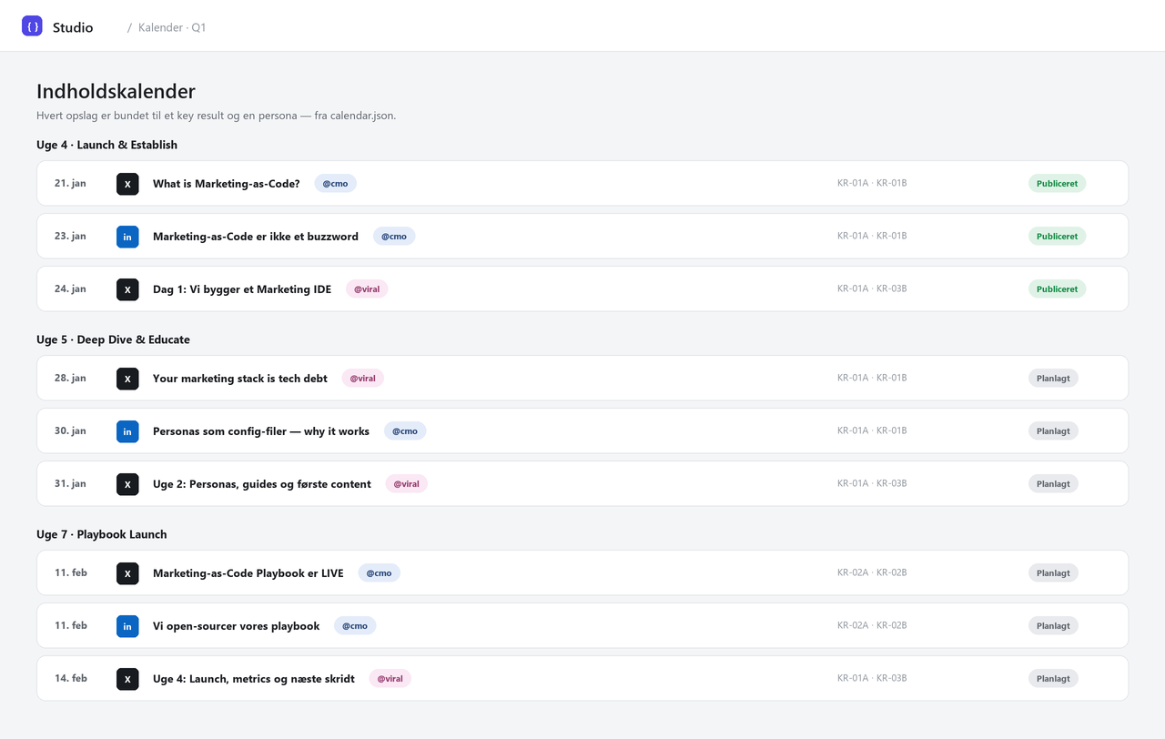Click the X icon for 'Uge 2: Personas, guides'
Image resolution: width=1165 pixels, height=739 pixels.
click(x=127, y=484)
